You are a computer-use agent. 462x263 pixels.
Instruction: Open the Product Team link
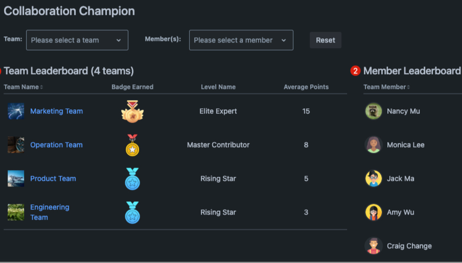coord(53,179)
